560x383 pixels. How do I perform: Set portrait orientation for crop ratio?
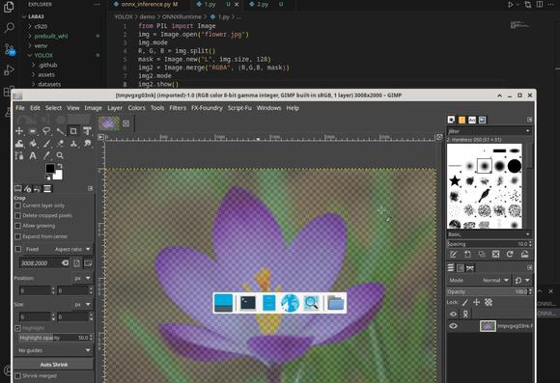[x=77, y=263]
